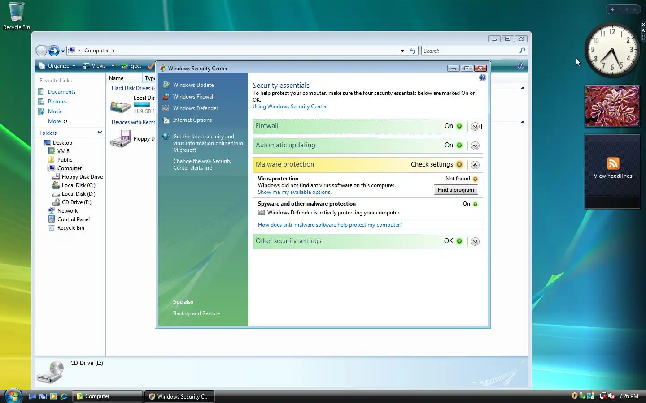This screenshot has height=403, width=646.
Task: Click the add gadget plus button
Action: (612, 9)
